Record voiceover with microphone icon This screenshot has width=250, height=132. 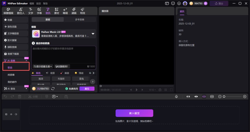pyautogui.click(x=176, y=97)
